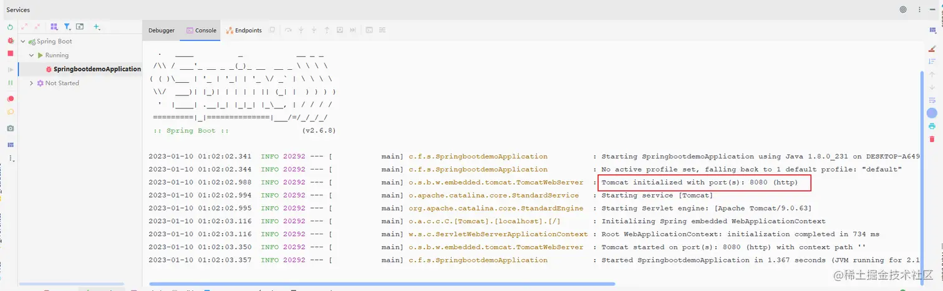
Task: Click the Print console output icon
Action: coord(932,126)
